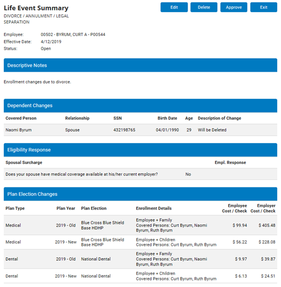281x287 pixels.
Task: Approve the life event
Action: tap(233, 7)
